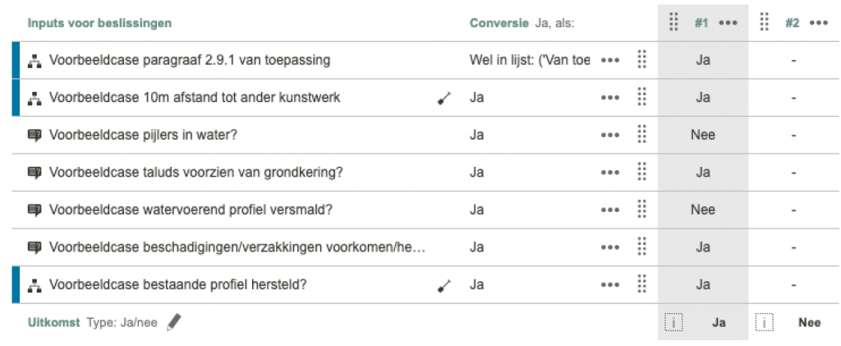841x346 pixels.
Task: Select Ja cell for taluds grondkering in #1
Action: (703, 173)
